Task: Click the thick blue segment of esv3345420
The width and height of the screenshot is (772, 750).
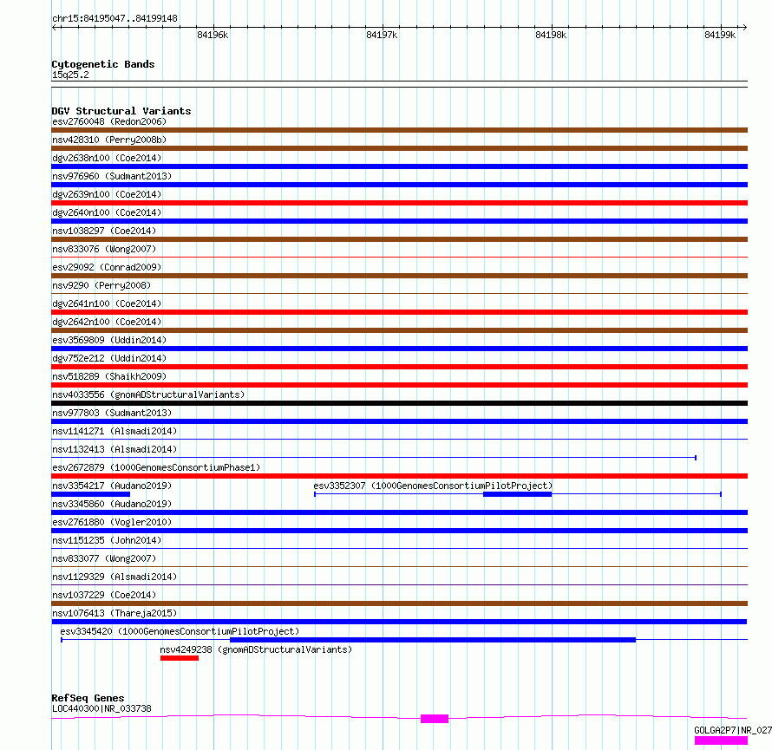Action: [433, 640]
